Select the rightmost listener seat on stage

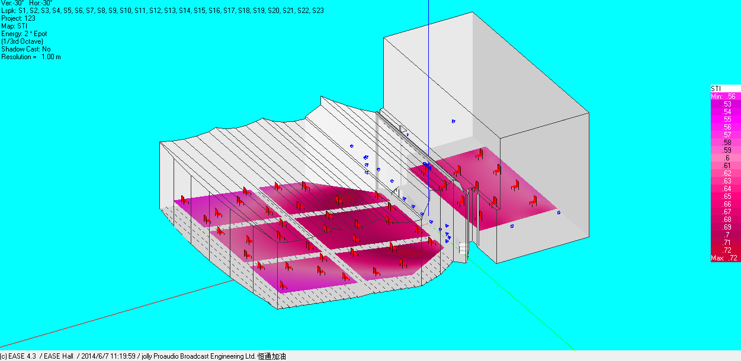[x=532, y=201]
